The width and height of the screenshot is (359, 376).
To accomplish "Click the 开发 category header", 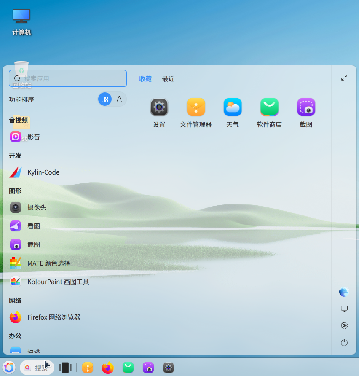I will tap(15, 156).
